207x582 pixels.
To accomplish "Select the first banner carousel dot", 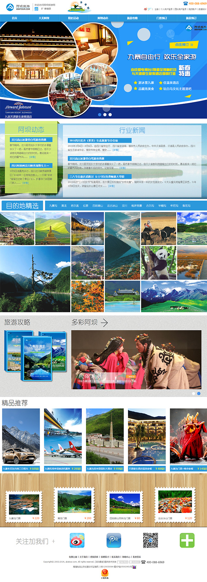I will point(100,115).
